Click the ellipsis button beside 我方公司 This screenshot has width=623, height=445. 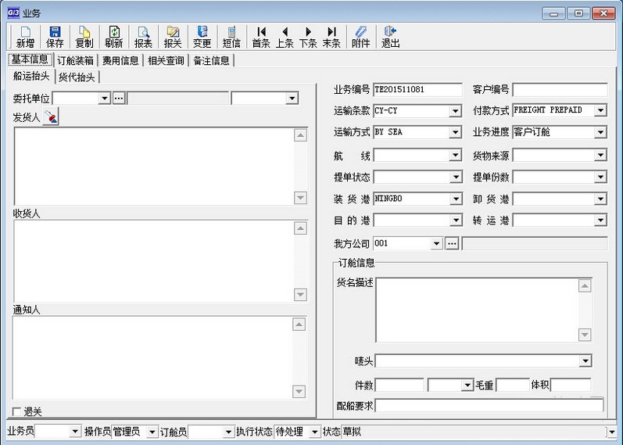(x=452, y=243)
